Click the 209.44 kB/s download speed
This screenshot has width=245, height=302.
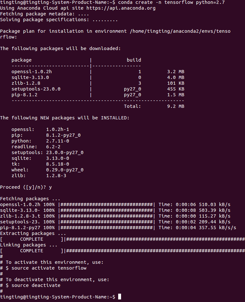coord(215,222)
